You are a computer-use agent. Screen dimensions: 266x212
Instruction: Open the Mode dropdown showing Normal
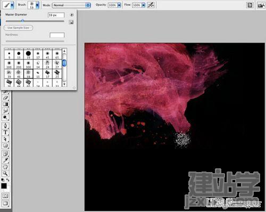[71, 5]
